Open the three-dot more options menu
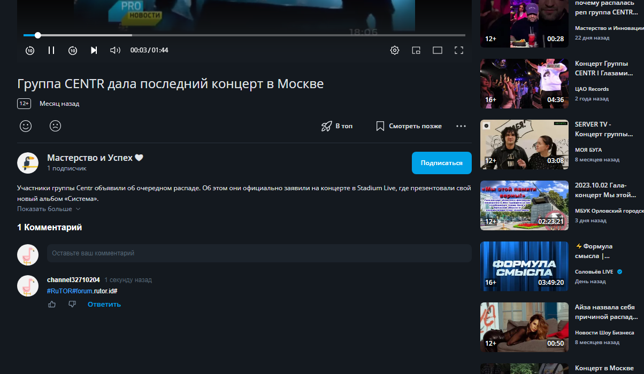Screen dimensions: 644x374 coord(461,126)
